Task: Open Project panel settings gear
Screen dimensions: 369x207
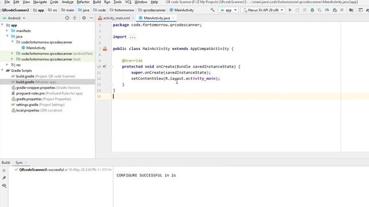Action: tap(84, 18)
